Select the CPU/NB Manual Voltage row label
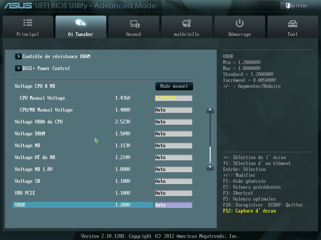The width and height of the screenshot is (321, 240). click(46, 110)
